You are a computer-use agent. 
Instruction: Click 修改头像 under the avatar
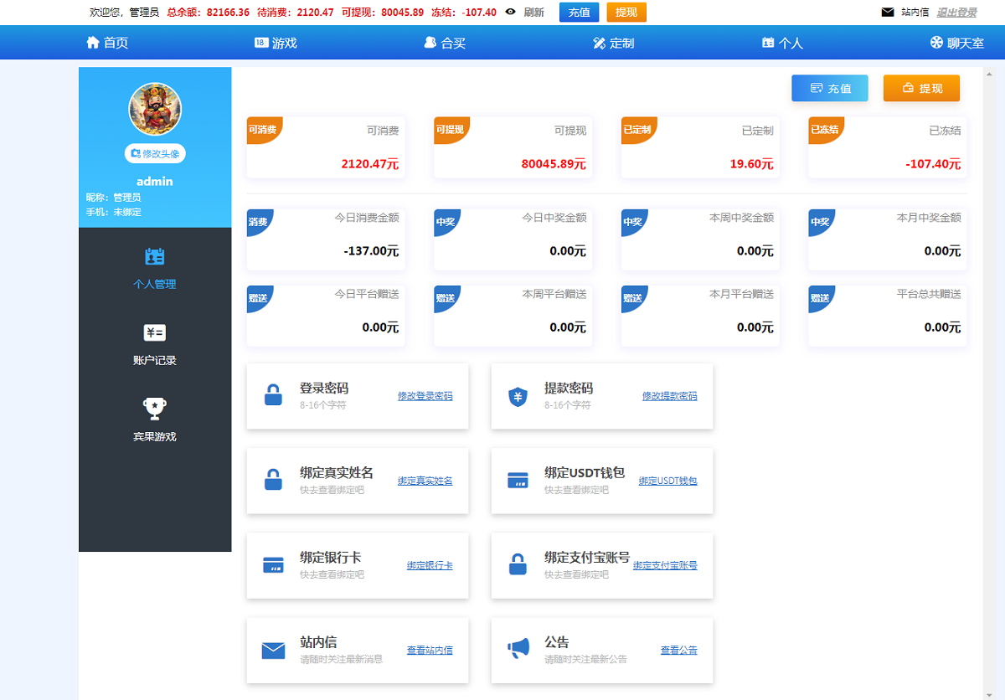point(155,154)
